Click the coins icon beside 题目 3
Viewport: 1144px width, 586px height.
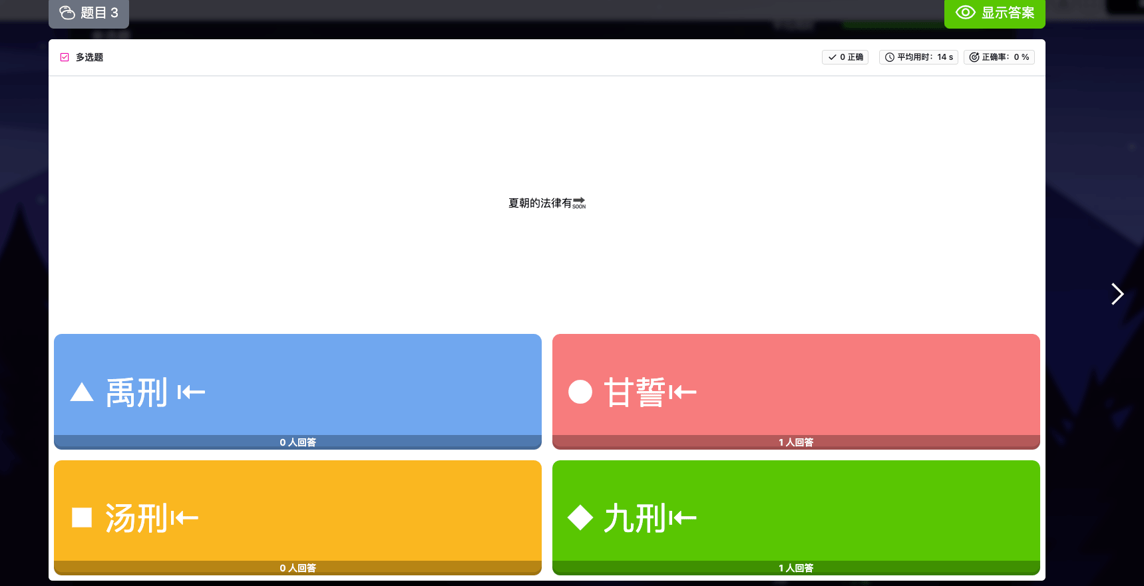67,13
